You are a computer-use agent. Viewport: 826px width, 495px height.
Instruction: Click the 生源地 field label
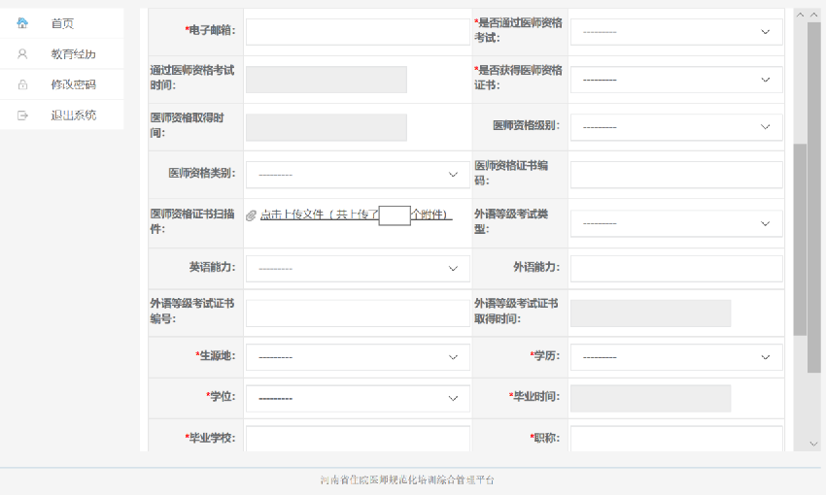216,356
